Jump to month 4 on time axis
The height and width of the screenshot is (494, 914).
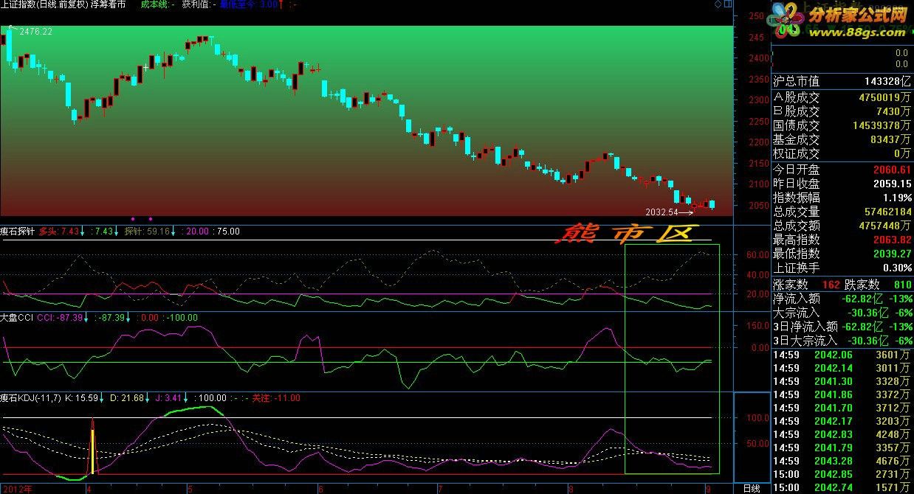(89, 488)
